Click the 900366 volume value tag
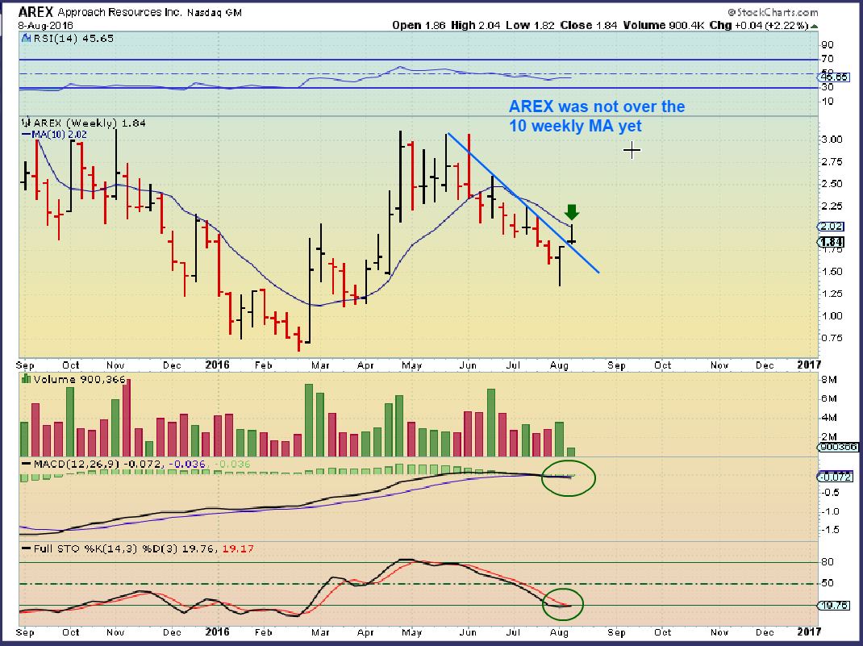The width and height of the screenshot is (863, 646). [838, 447]
